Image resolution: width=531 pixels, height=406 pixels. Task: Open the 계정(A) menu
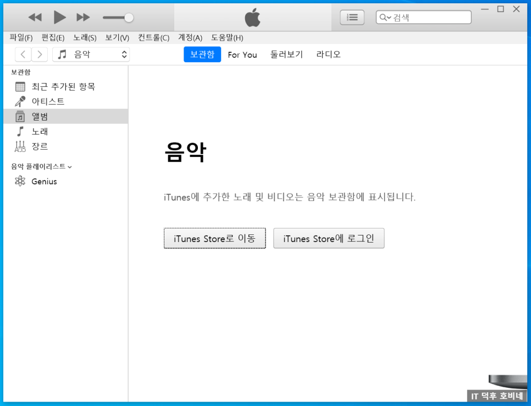190,37
